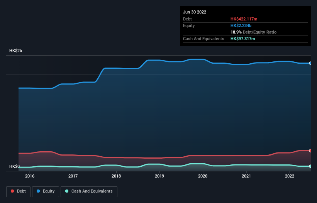Toggle the Equity legend button
Screen dimensions: 317x203
pyautogui.click(x=46, y=191)
